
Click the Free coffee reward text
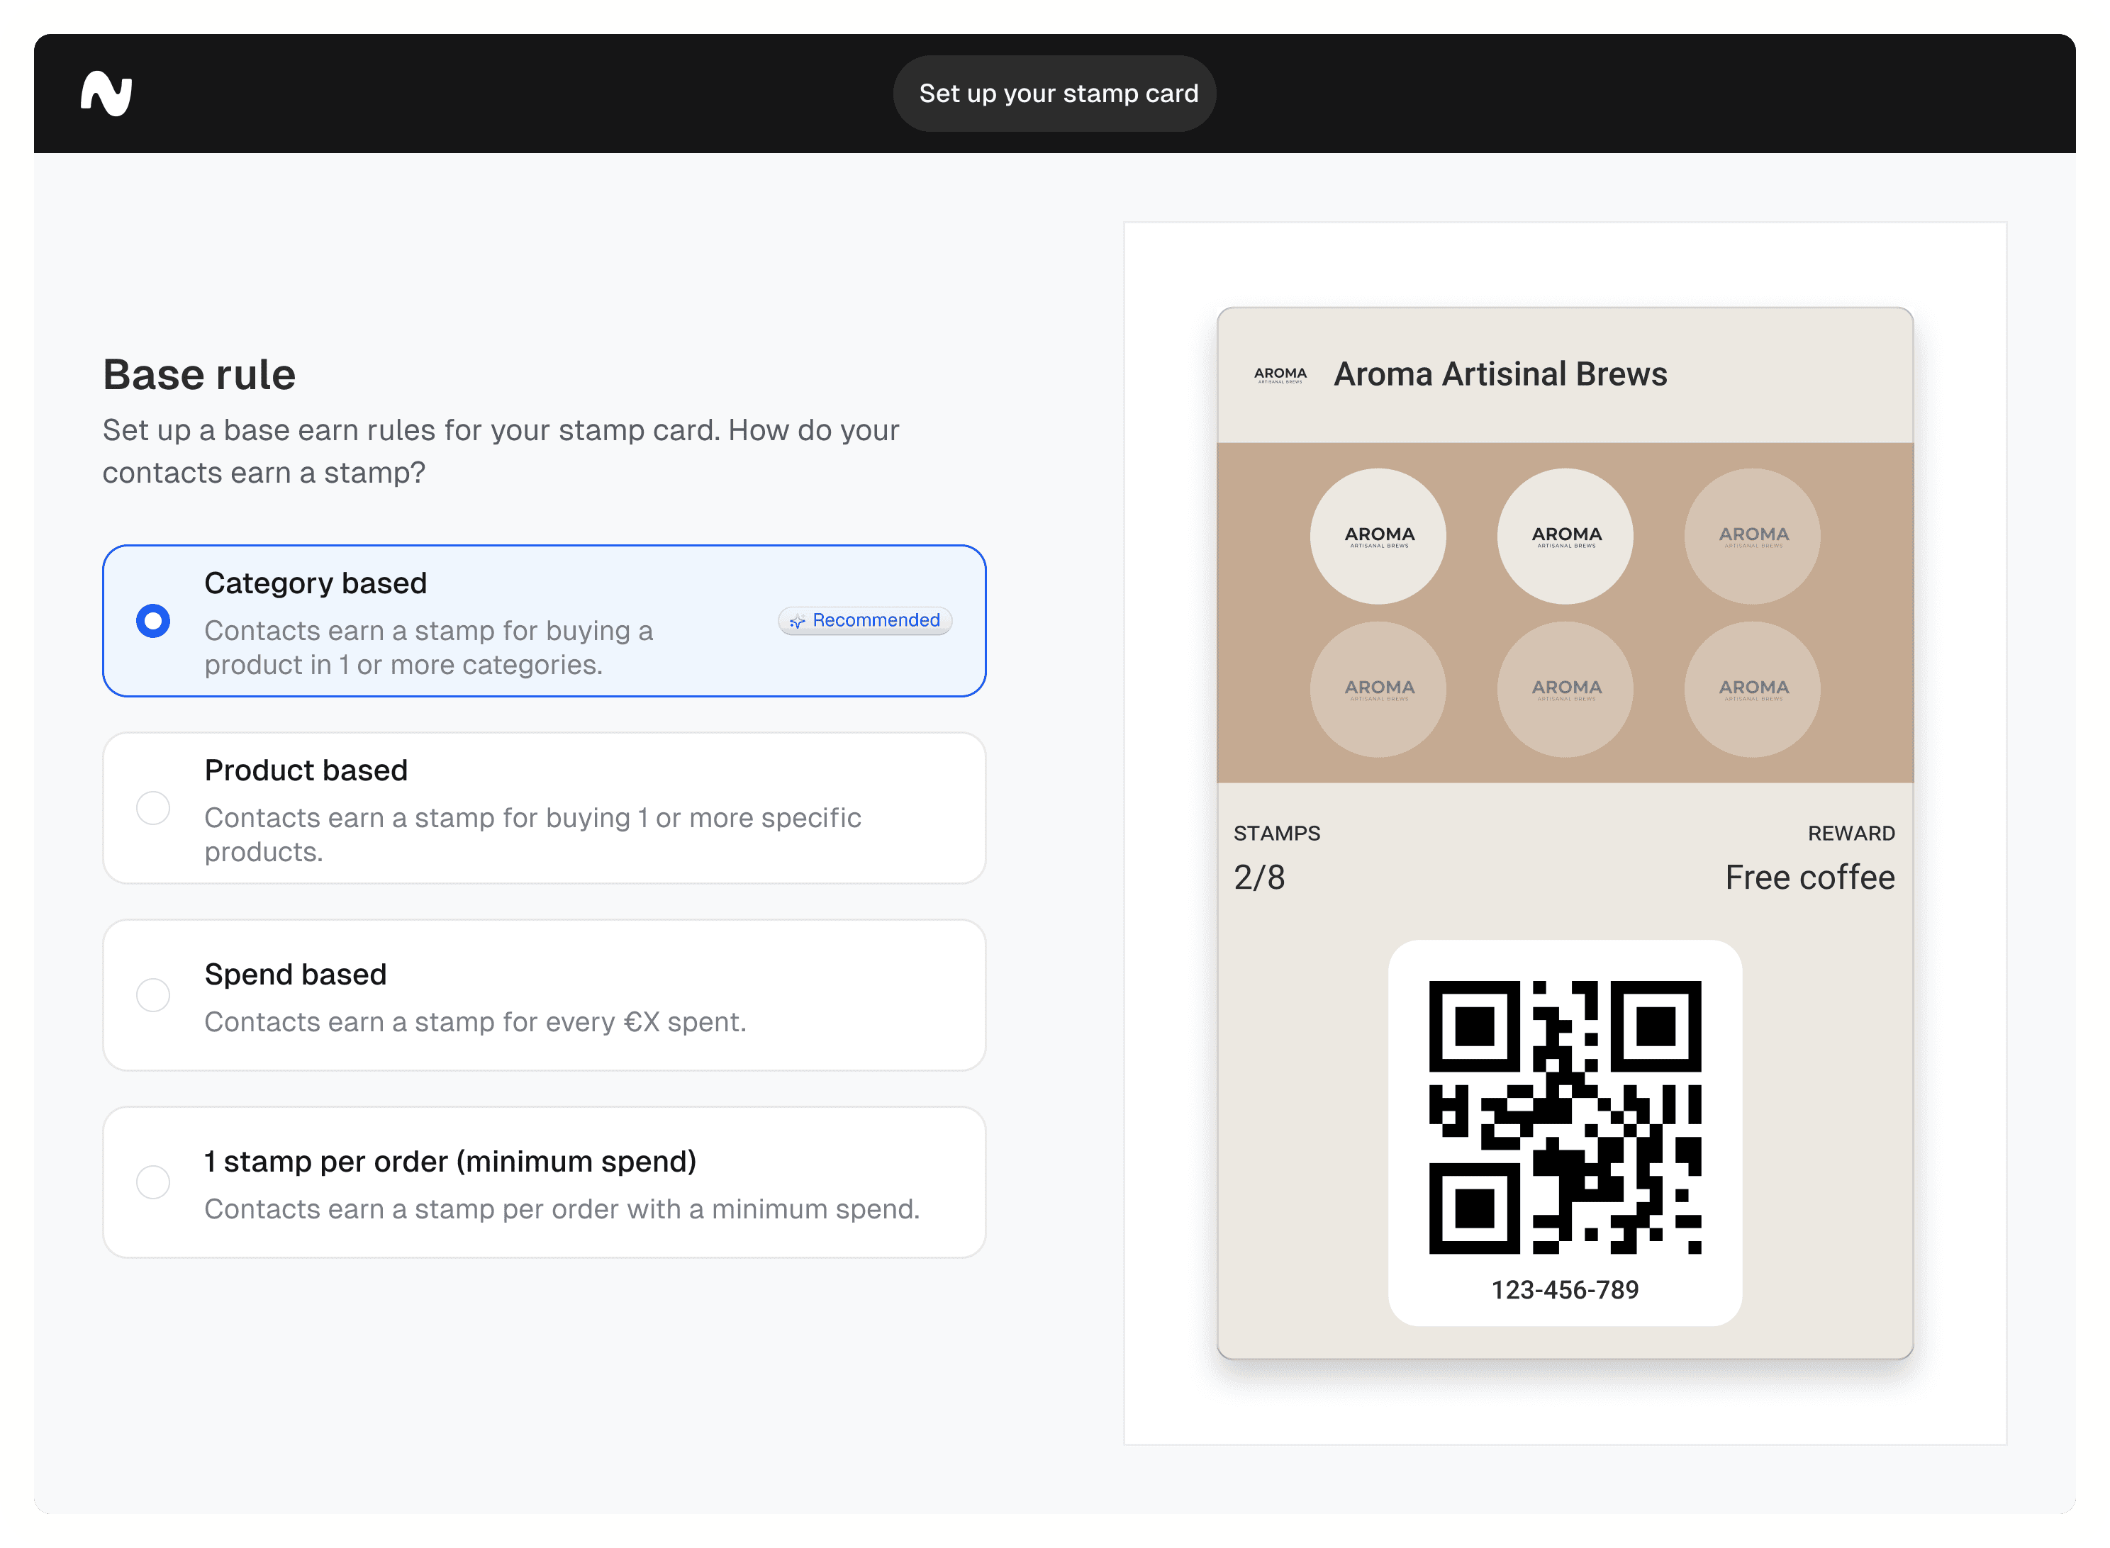[x=1809, y=877]
